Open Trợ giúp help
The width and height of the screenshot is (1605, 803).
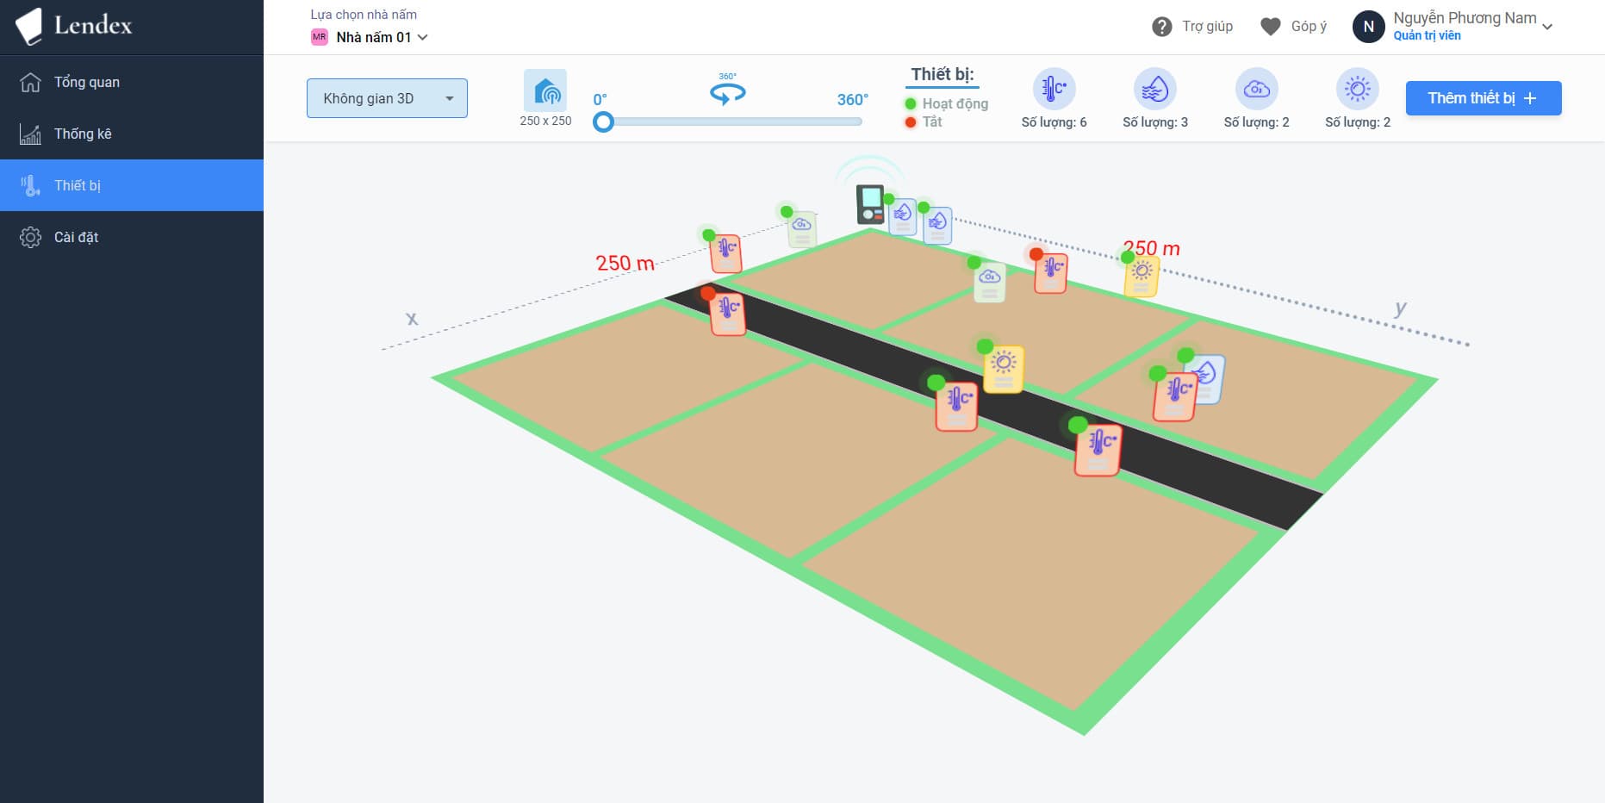[x=1192, y=27]
